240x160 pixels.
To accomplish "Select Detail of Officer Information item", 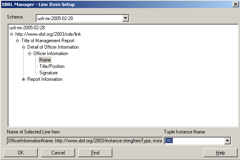I will [x=53, y=47].
